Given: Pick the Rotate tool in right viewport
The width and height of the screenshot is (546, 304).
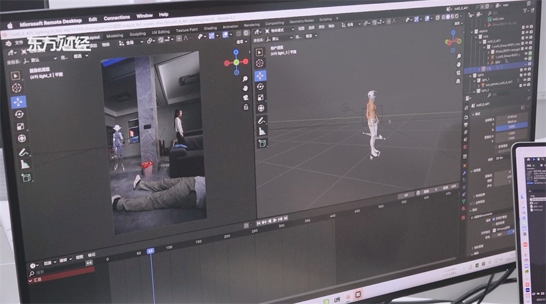Looking at the screenshot, I should (260, 86).
